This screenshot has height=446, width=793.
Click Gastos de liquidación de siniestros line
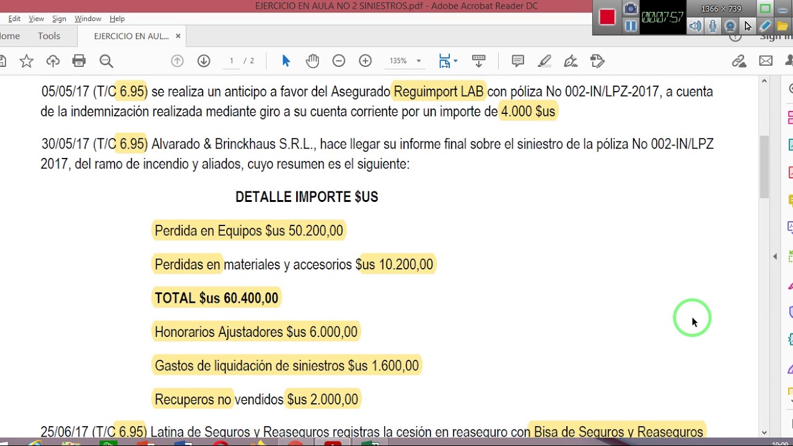[287, 365]
